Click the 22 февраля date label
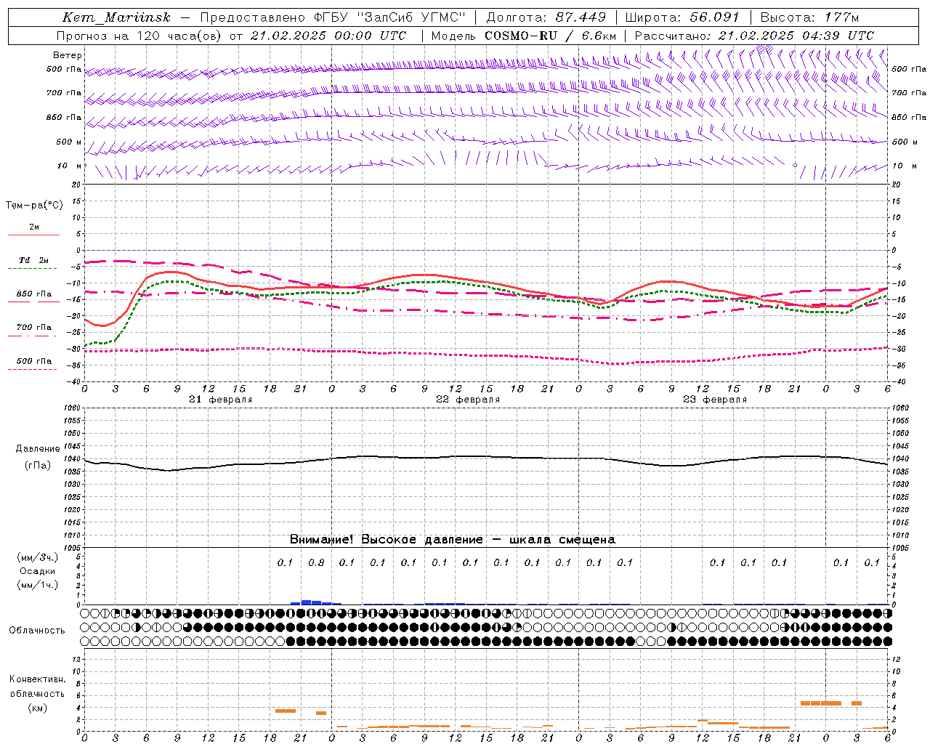The image size is (930, 744). 467,400
